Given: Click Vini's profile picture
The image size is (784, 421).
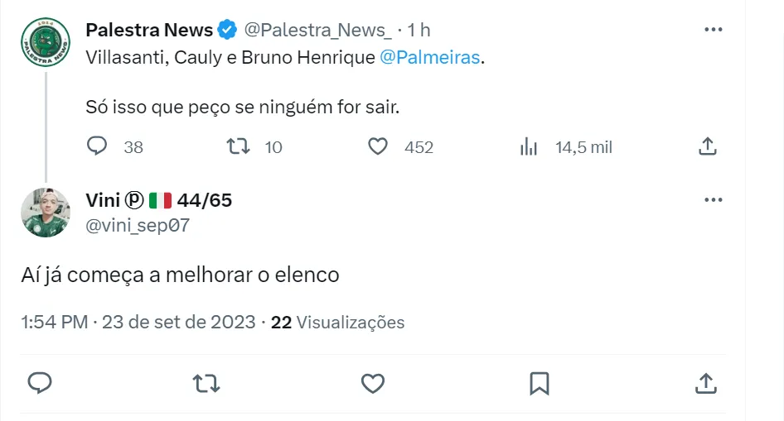Looking at the screenshot, I should click(x=46, y=213).
